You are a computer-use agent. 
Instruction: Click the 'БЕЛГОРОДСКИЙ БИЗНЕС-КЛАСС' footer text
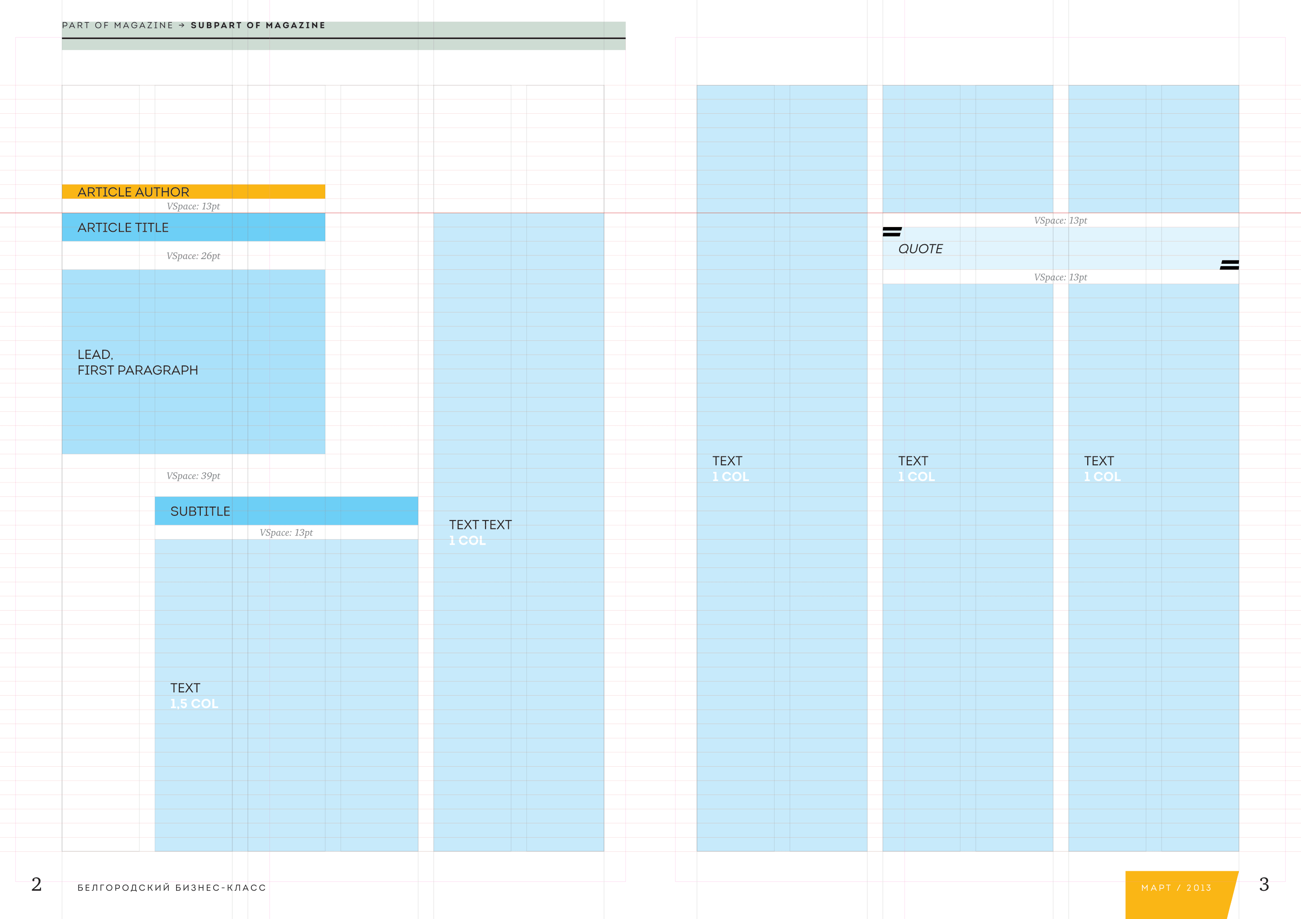click(172, 888)
